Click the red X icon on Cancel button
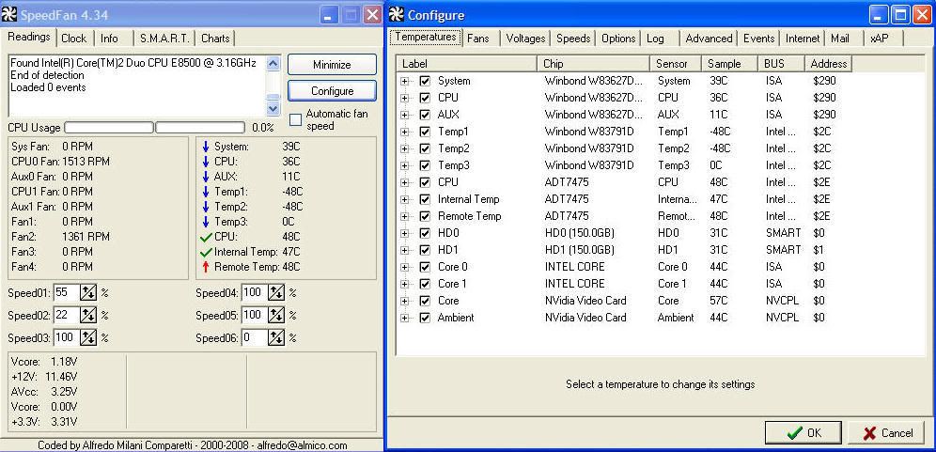Viewport: 936px width, 452px height. (869, 433)
